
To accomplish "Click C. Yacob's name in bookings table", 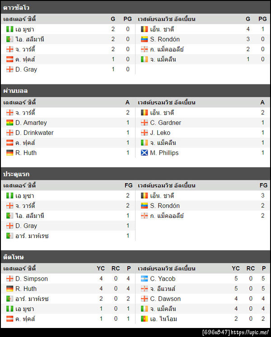I will pos(163,279).
